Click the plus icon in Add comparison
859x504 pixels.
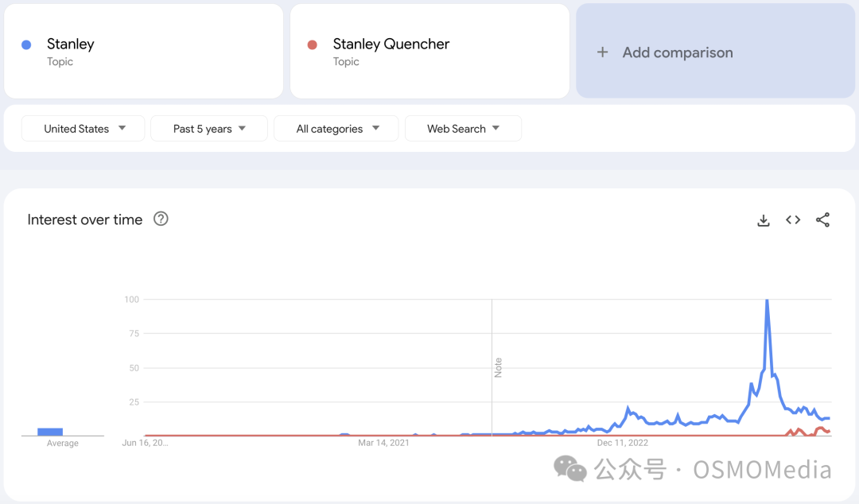pyautogui.click(x=602, y=52)
